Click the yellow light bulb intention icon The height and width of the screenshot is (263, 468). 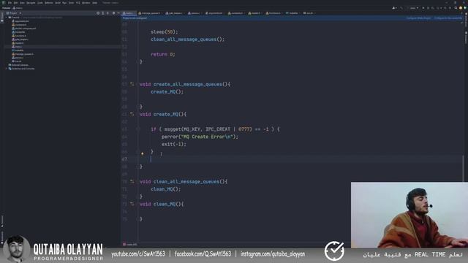pos(143,154)
